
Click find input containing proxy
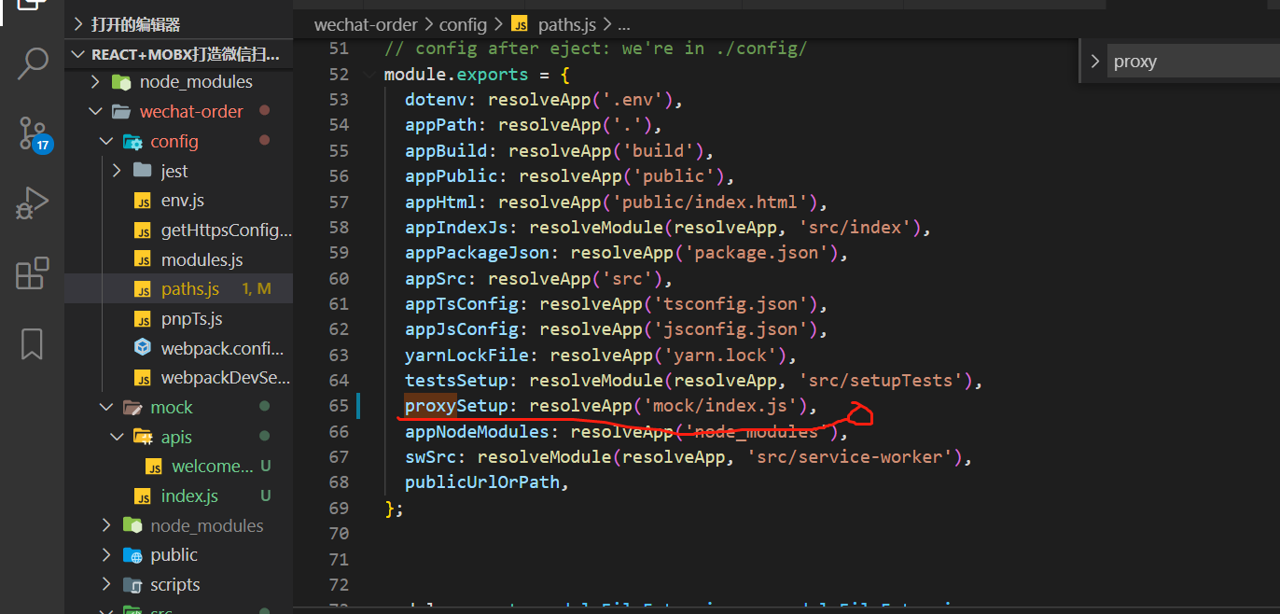point(1193,62)
